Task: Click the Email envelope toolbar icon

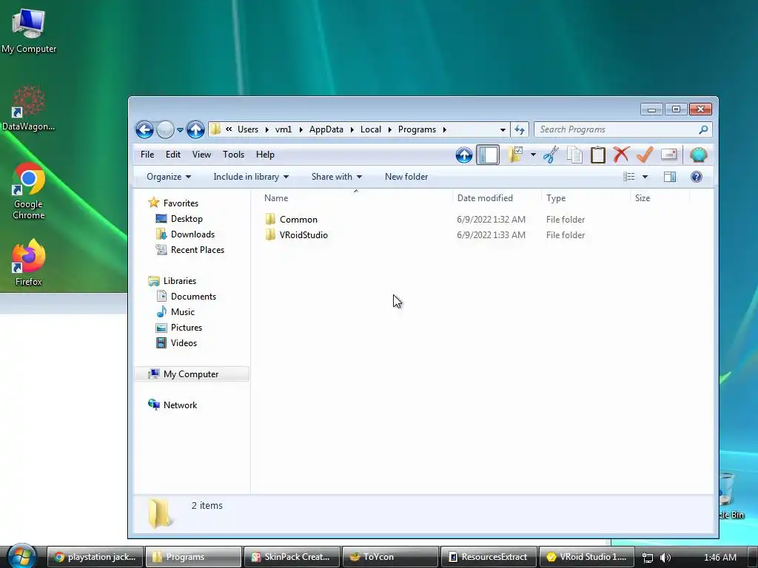Action: click(x=669, y=155)
